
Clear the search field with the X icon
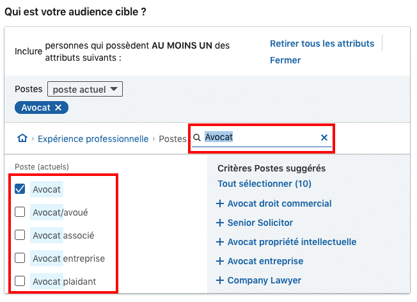pos(324,138)
